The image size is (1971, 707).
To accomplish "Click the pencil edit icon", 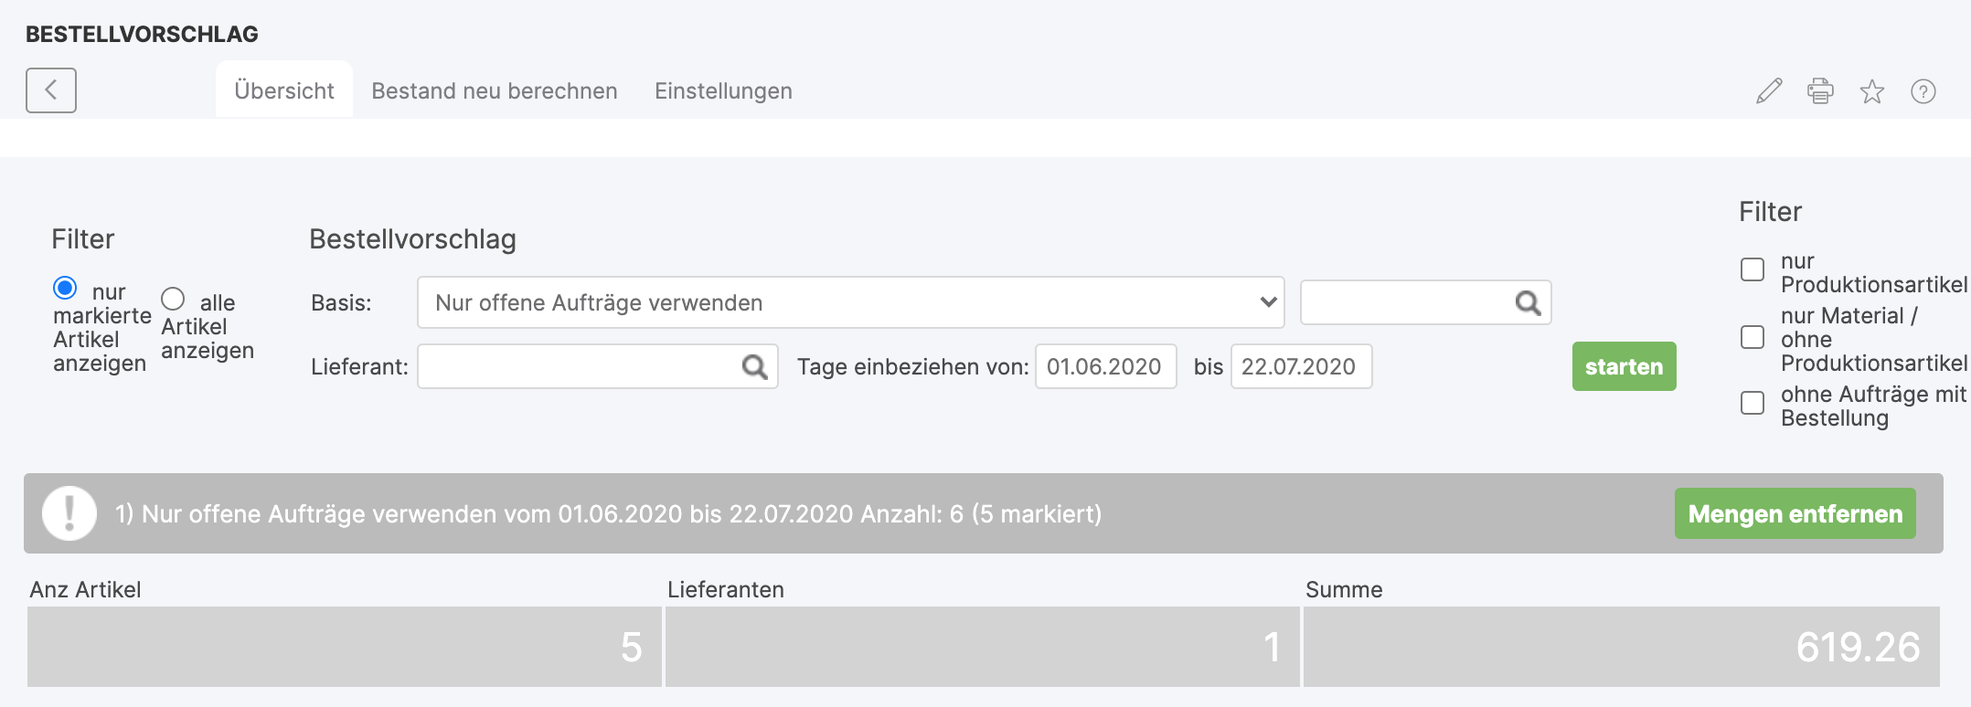I will pos(1769,91).
